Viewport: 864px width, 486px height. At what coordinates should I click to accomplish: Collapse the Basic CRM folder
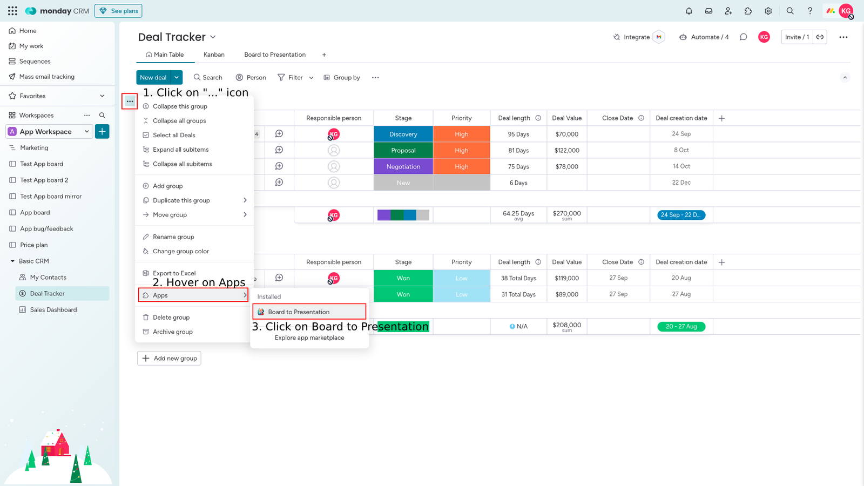12,261
